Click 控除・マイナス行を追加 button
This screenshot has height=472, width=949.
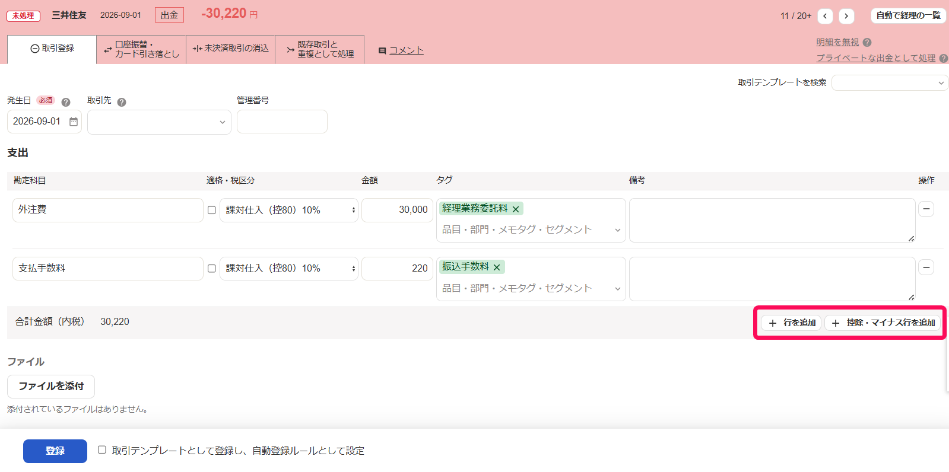883,323
